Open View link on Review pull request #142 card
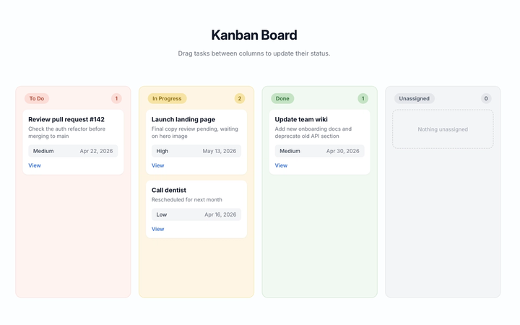 click(x=35, y=165)
